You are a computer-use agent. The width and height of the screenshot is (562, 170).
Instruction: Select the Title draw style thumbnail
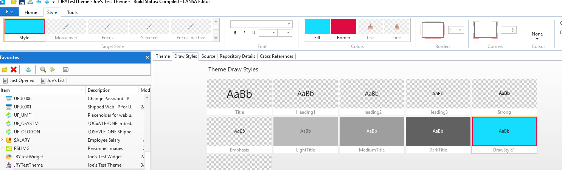pyautogui.click(x=239, y=97)
